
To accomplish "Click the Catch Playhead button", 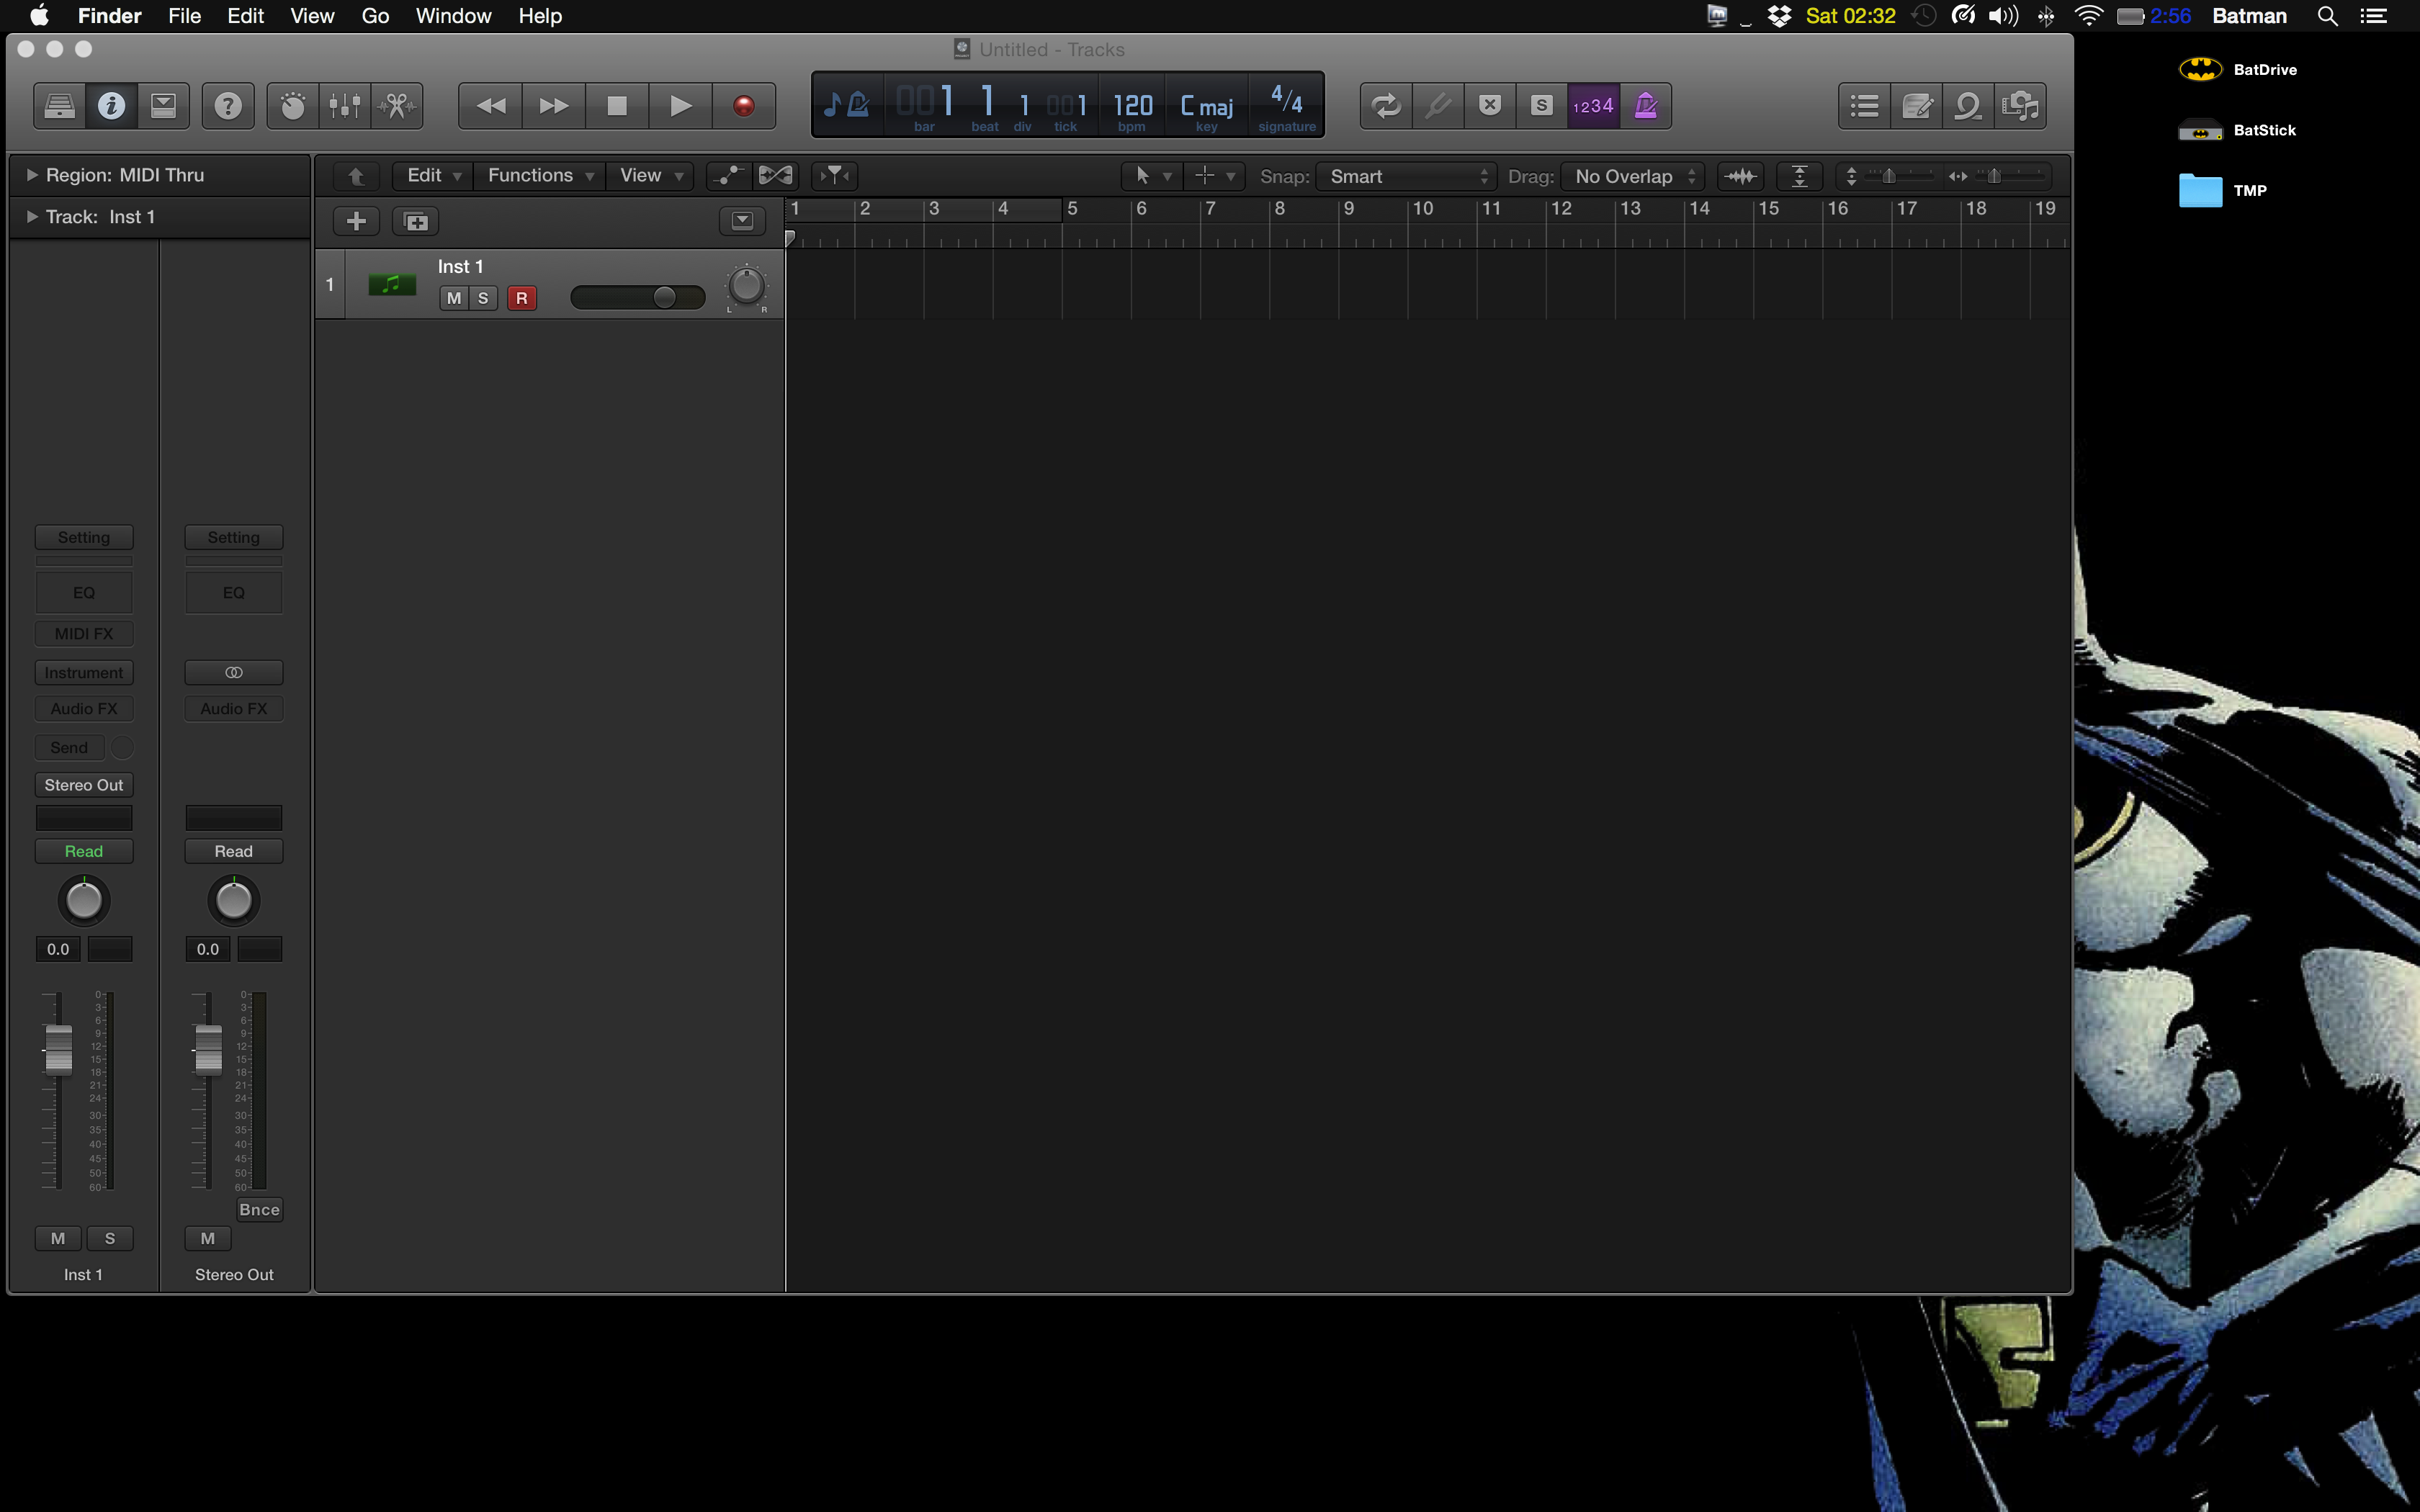I will [834, 176].
